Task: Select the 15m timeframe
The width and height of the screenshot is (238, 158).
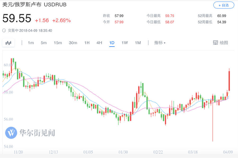Action: click(x=58, y=43)
